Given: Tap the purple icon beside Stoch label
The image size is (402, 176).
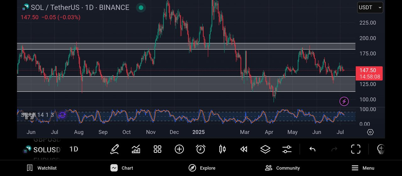Looking at the screenshot, I should click(62, 115).
